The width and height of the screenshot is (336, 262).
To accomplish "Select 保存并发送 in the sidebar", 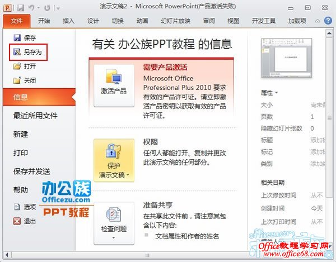I will pos(32,172).
